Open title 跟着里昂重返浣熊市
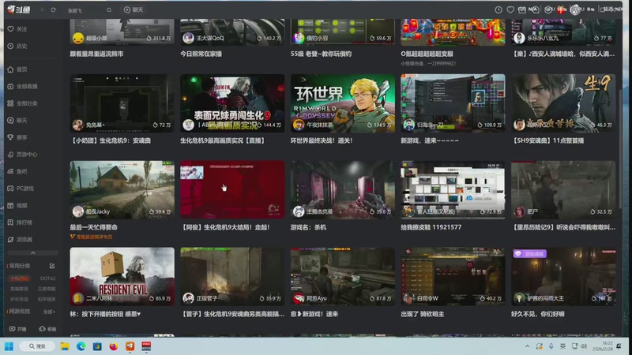This screenshot has height=355, width=632. [96, 54]
